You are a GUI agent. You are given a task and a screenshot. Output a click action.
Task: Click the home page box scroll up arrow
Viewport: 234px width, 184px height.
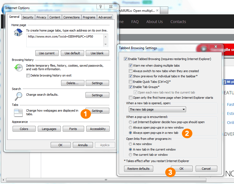pos(106,36)
